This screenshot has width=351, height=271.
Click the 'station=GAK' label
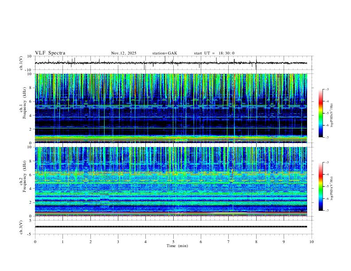164,53
